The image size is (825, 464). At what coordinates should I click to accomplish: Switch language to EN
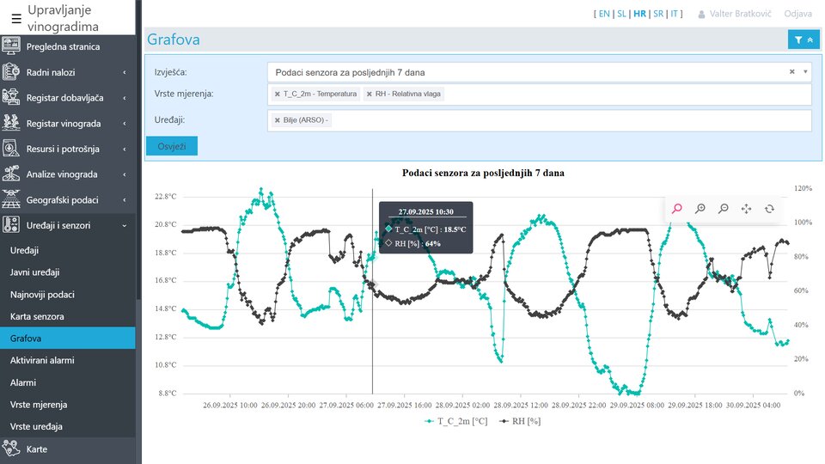click(x=603, y=14)
